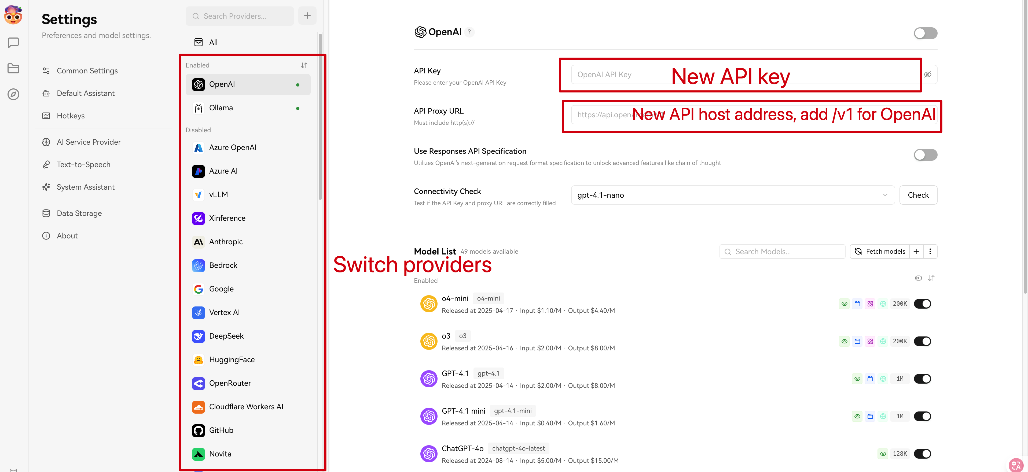This screenshot has width=1028, height=472.
Task: Click the sort arrows above the model list
Action: point(931,278)
